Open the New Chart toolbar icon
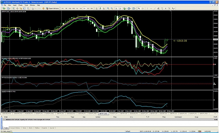The image size is (219, 133). (x=4, y=8)
